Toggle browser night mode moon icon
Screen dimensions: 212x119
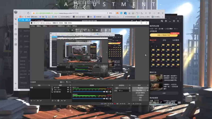[142, 13]
